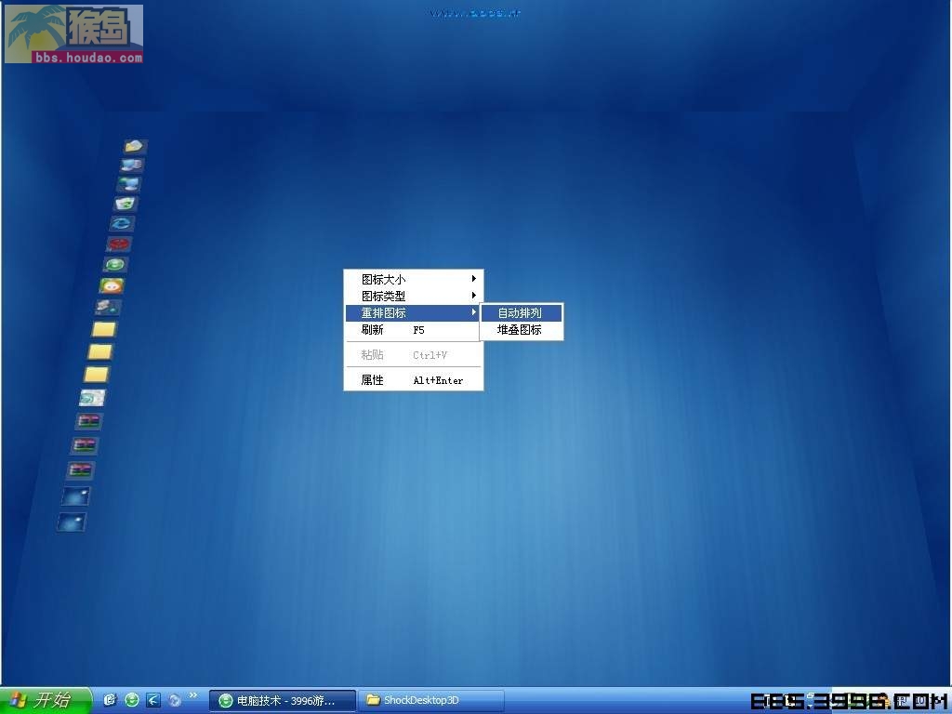Select the network connection desktop icon
The image size is (952, 714).
(x=108, y=307)
